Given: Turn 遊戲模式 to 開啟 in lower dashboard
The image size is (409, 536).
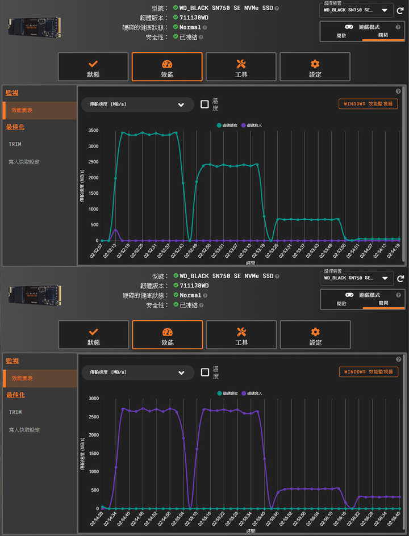Looking at the screenshot, I should point(341,304).
